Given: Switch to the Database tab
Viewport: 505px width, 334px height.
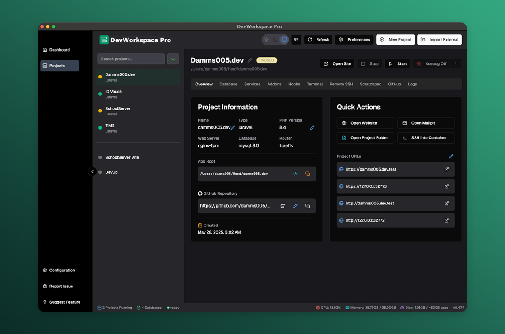Looking at the screenshot, I should pos(228,84).
